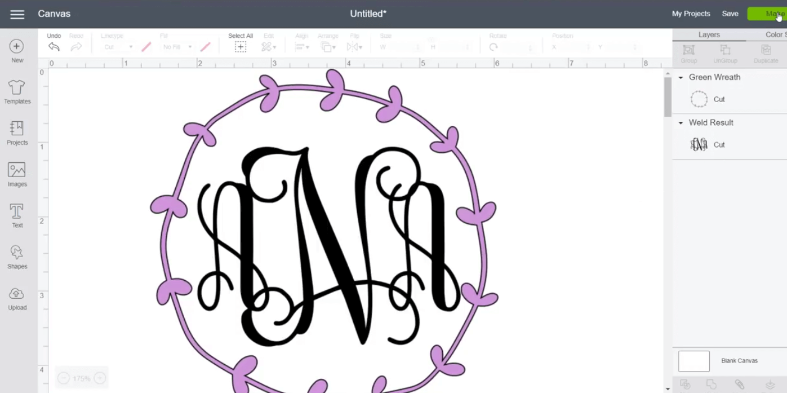Screen dimensions: 787x393
Task: Open the Shapes panel
Action: click(17, 254)
